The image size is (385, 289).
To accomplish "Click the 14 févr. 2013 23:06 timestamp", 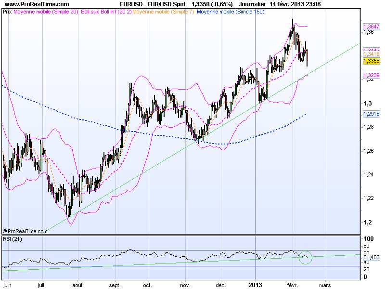I will pos(295,4).
